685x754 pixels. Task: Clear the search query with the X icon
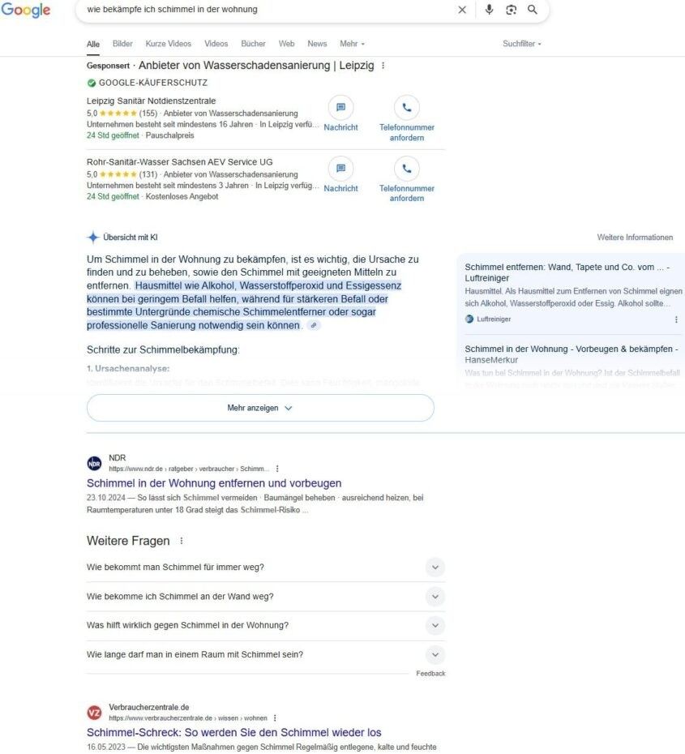(x=462, y=10)
